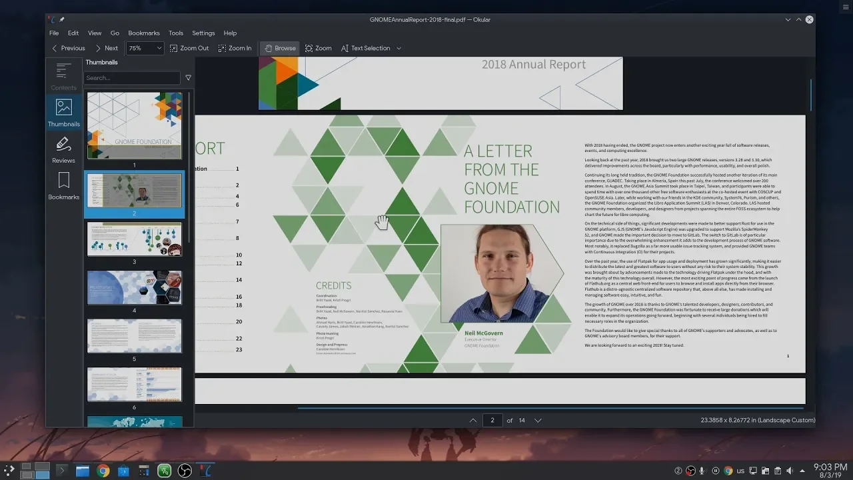This screenshot has height=480, width=853.
Task: Select page 1 thumbnail
Action: pyautogui.click(x=134, y=125)
